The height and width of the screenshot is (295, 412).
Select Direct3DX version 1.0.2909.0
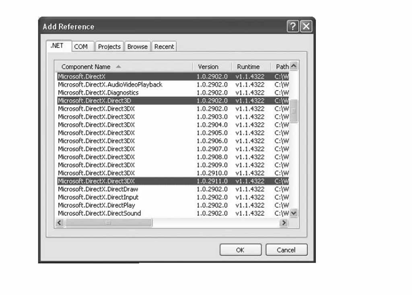tap(173, 165)
